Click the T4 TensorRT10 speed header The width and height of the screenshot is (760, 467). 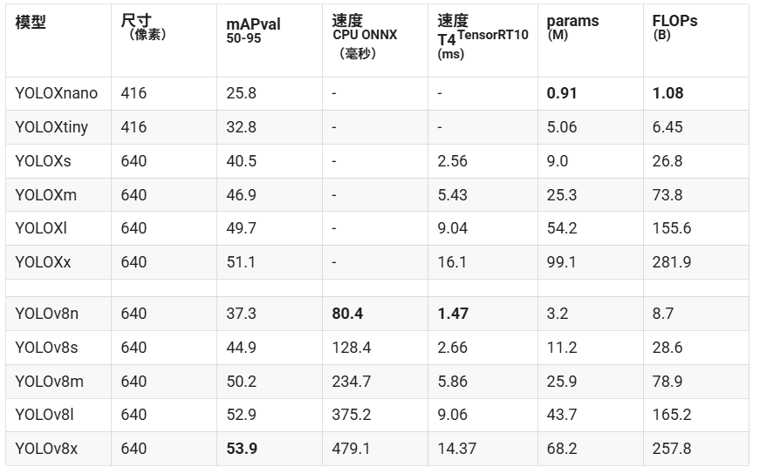tap(483, 37)
